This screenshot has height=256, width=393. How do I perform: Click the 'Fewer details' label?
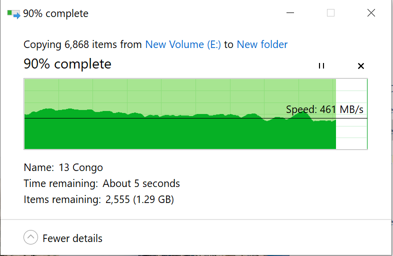point(72,238)
